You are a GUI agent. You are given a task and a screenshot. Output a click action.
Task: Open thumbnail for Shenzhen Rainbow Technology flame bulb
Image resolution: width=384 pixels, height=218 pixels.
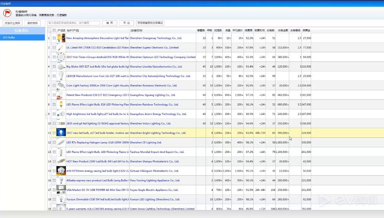tap(61, 105)
